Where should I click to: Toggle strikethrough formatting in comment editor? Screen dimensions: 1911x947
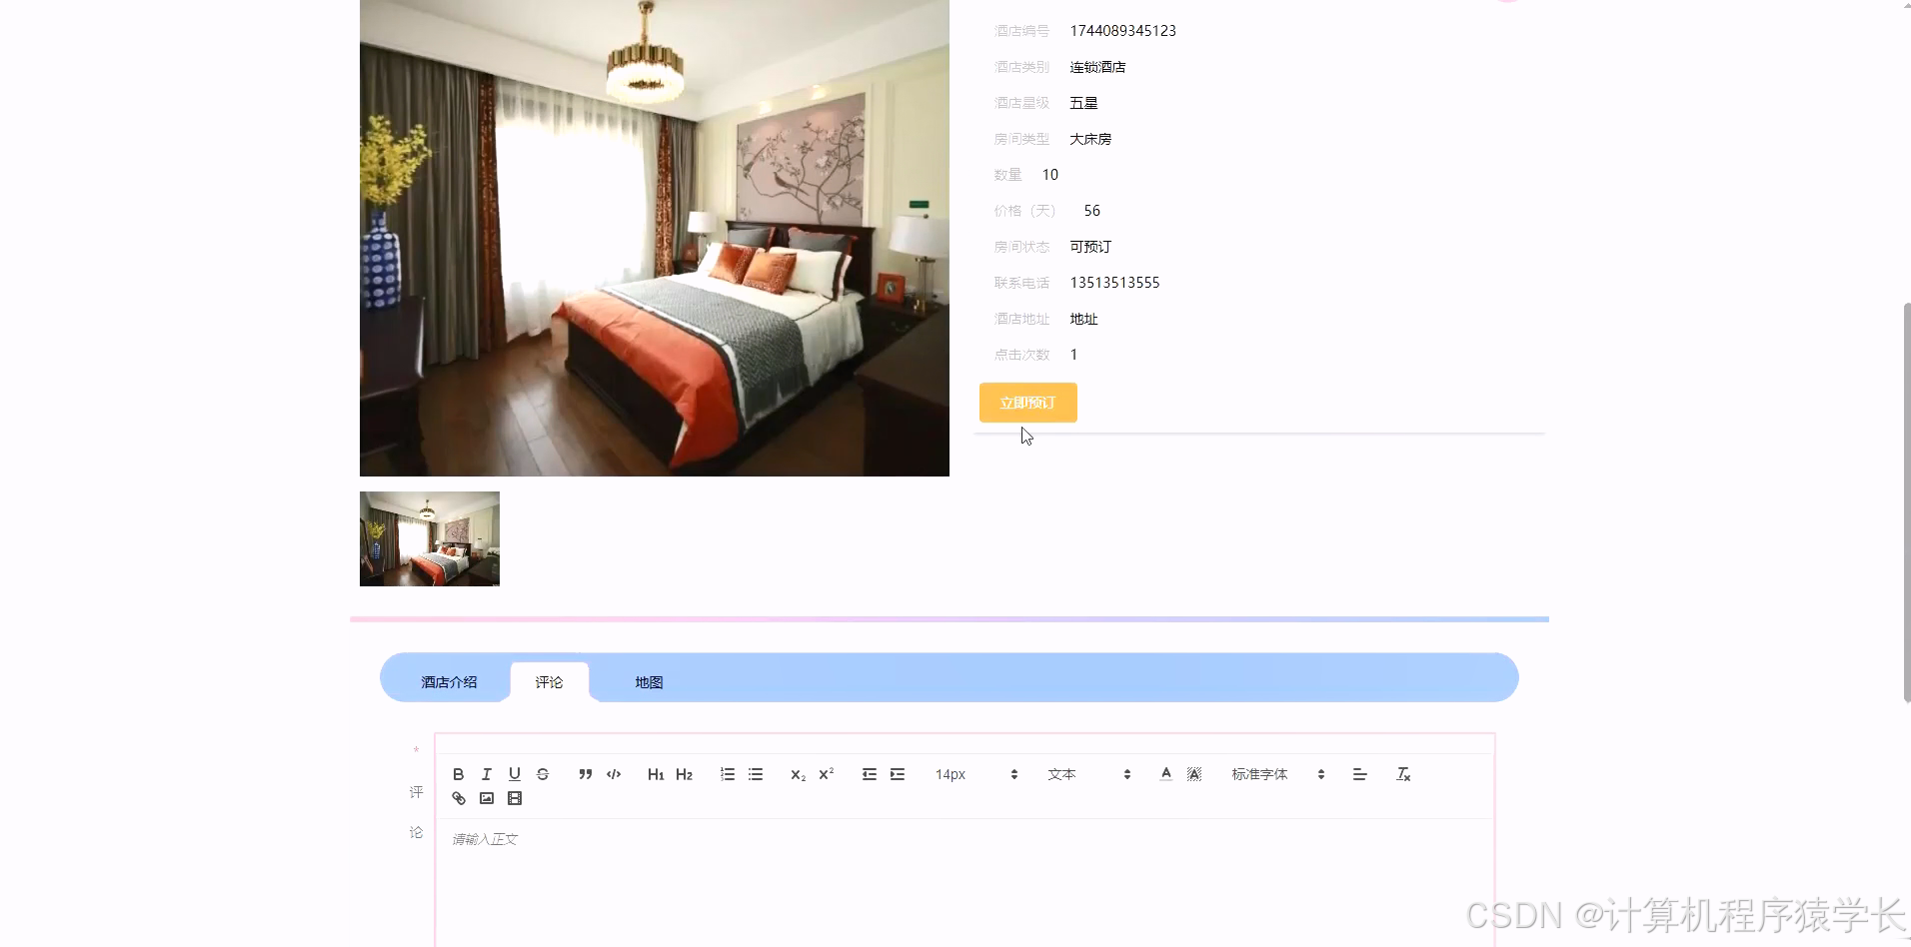pos(543,774)
